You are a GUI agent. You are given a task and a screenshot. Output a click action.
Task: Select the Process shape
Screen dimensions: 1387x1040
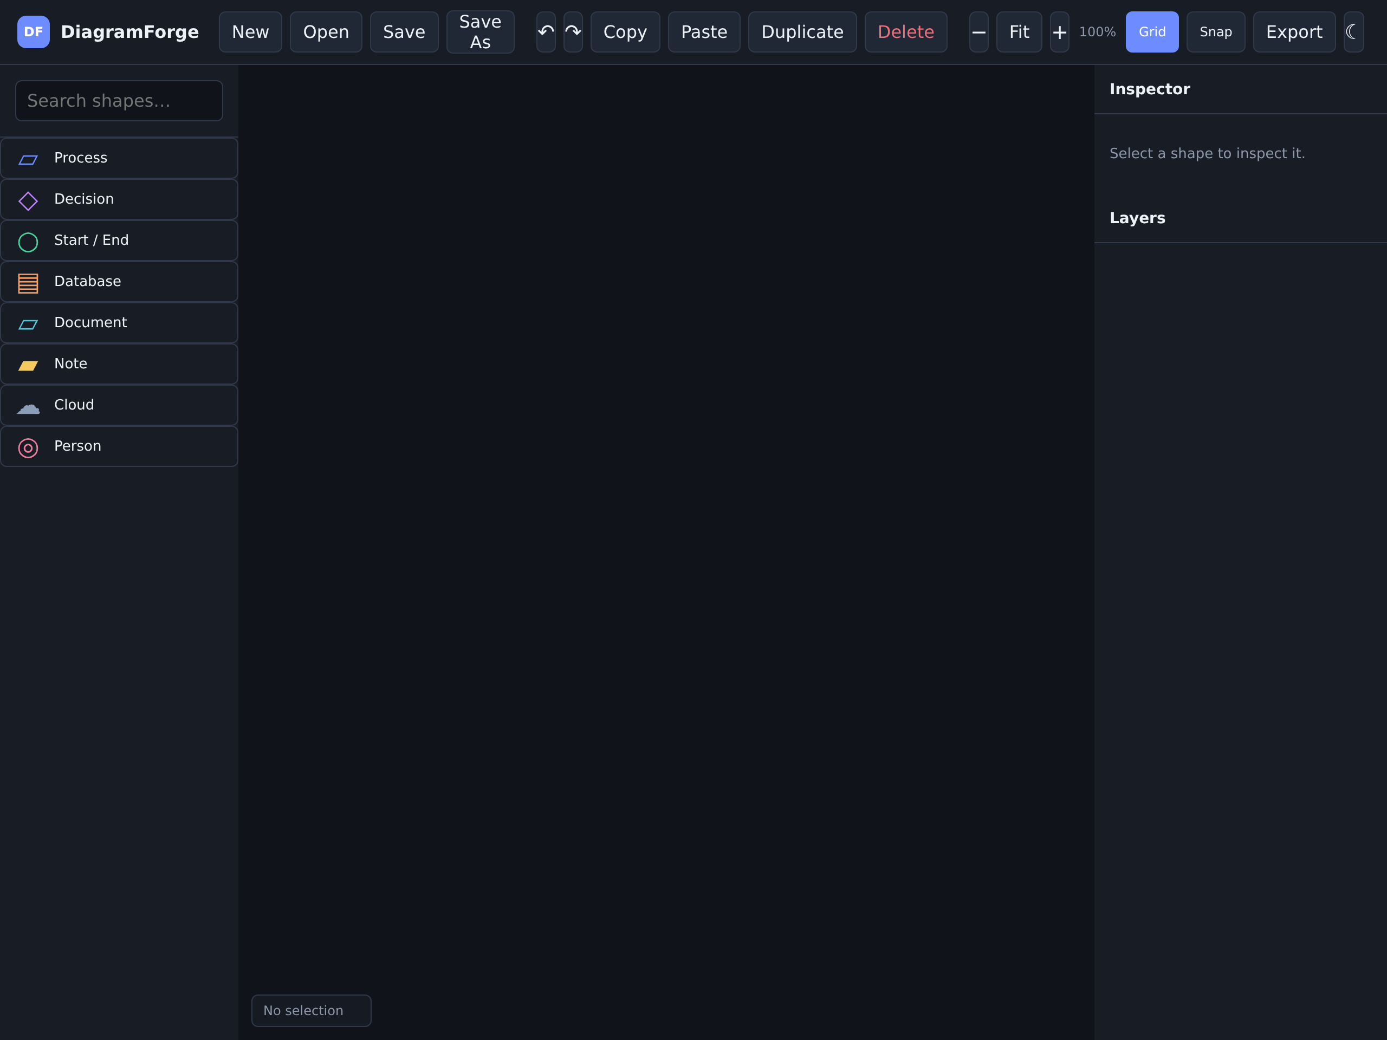(x=119, y=158)
